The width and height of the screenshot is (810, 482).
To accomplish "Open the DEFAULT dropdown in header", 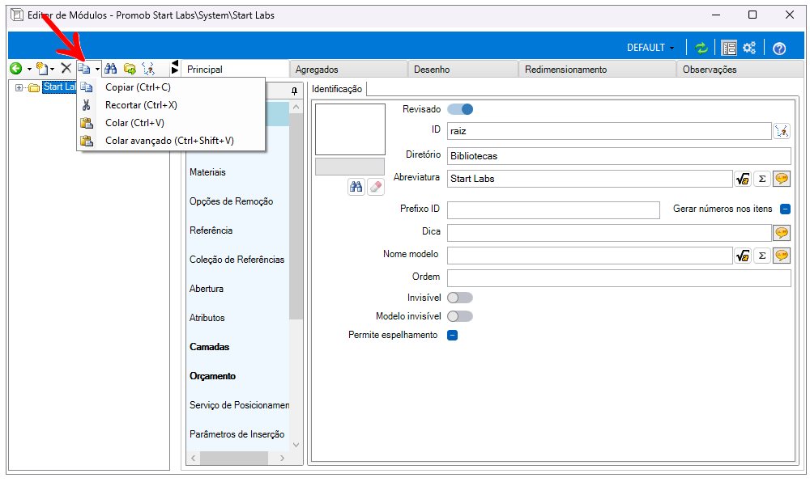I will coord(650,48).
